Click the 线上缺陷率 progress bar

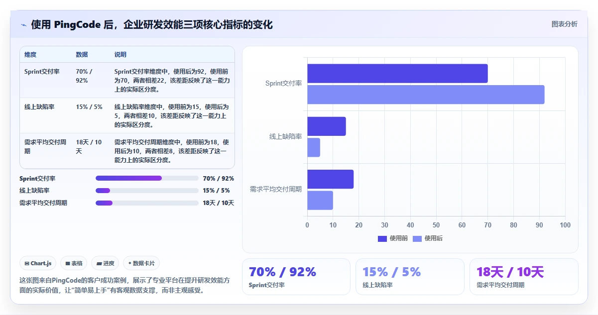coord(147,191)
